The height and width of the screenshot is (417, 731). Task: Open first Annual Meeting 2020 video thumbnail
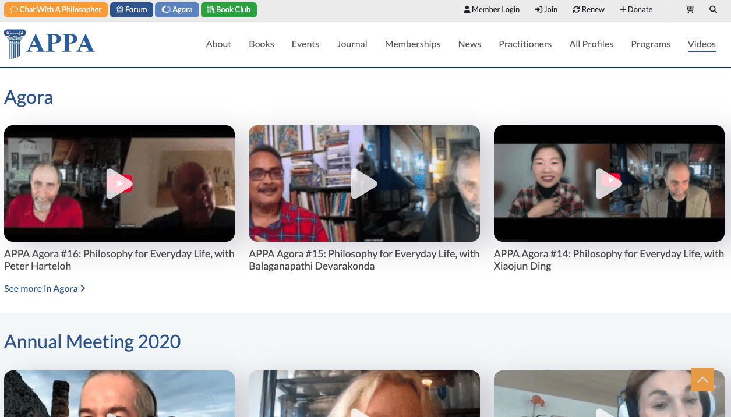119,394
